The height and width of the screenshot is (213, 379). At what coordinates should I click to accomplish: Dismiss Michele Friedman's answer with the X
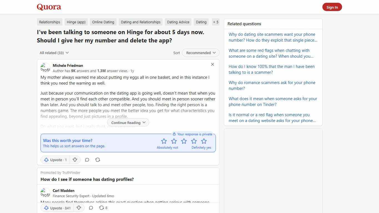point(213,64)
